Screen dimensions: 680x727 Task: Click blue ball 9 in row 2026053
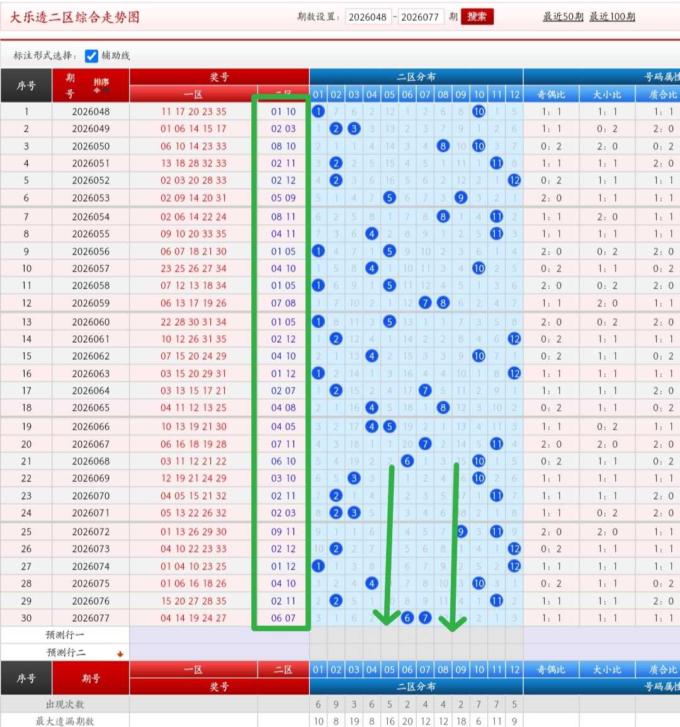pyautogui.click(x=460, y=198)
